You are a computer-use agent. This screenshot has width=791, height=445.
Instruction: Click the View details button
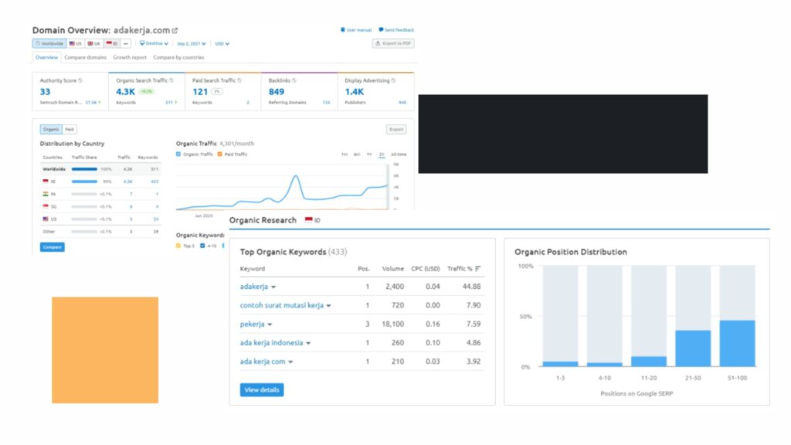(x=262, y=390)
